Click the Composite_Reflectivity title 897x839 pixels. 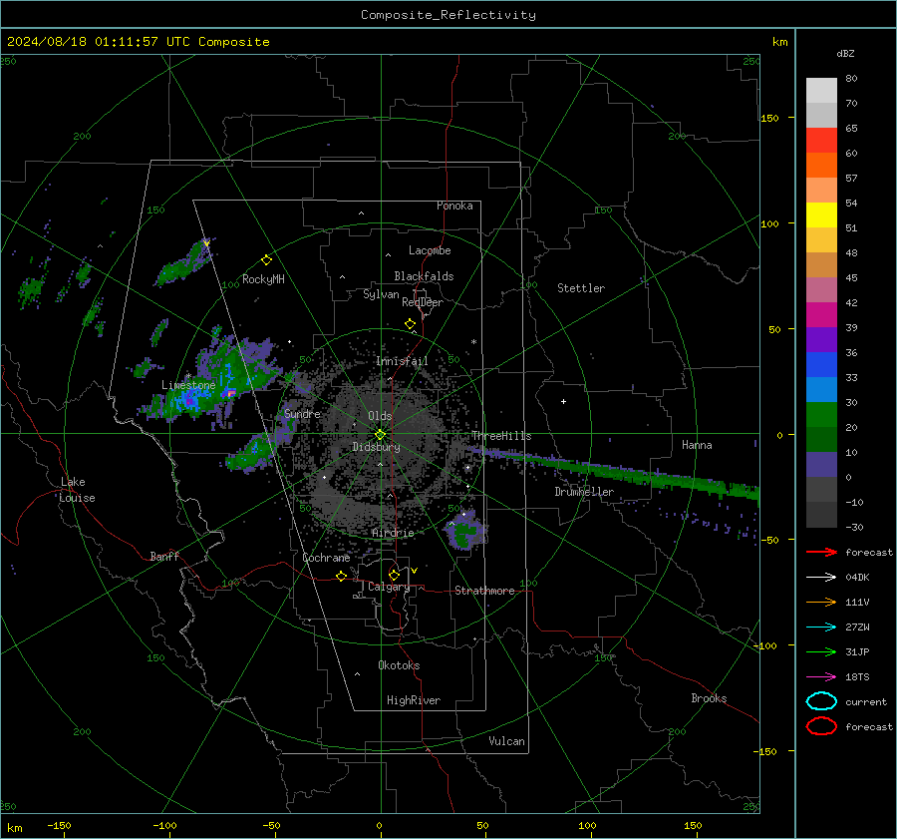[448, 15]
